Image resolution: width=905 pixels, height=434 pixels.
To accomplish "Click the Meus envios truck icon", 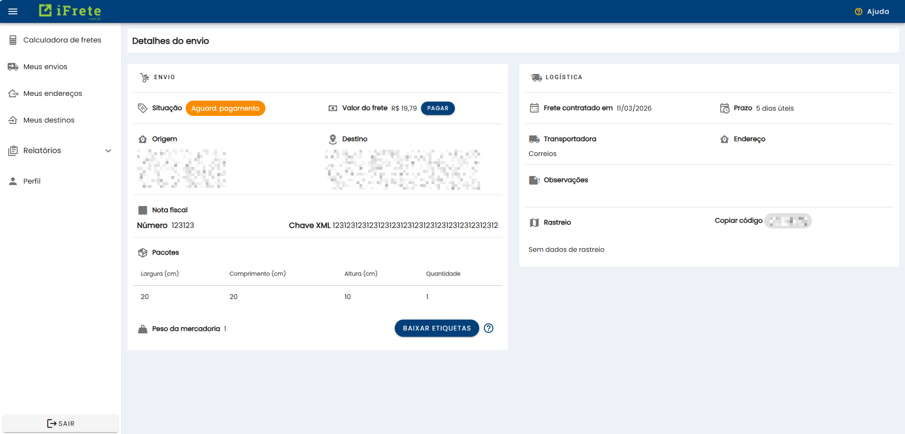I will point(12,66).
